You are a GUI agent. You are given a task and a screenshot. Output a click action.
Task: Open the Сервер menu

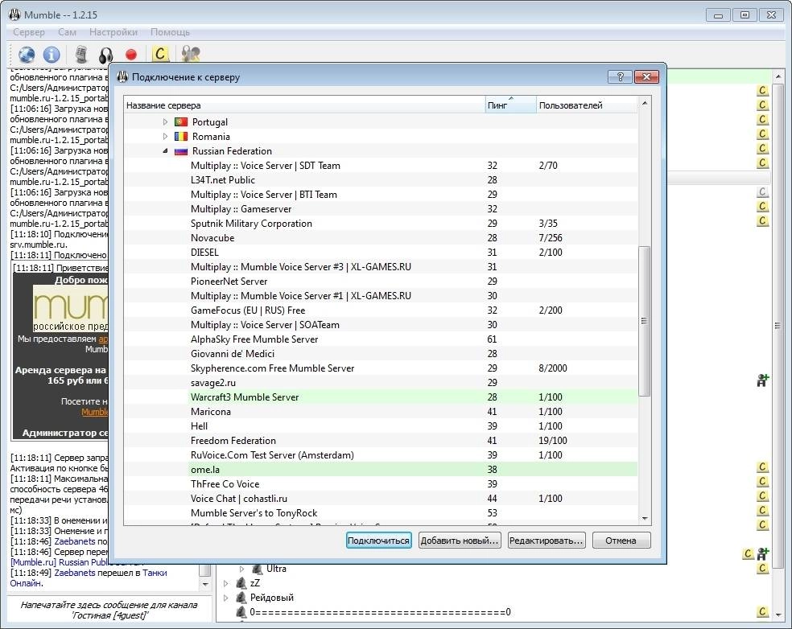(x=29, y=32)
